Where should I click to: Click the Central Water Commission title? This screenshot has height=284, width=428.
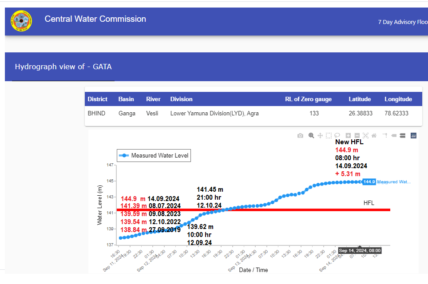95,19
